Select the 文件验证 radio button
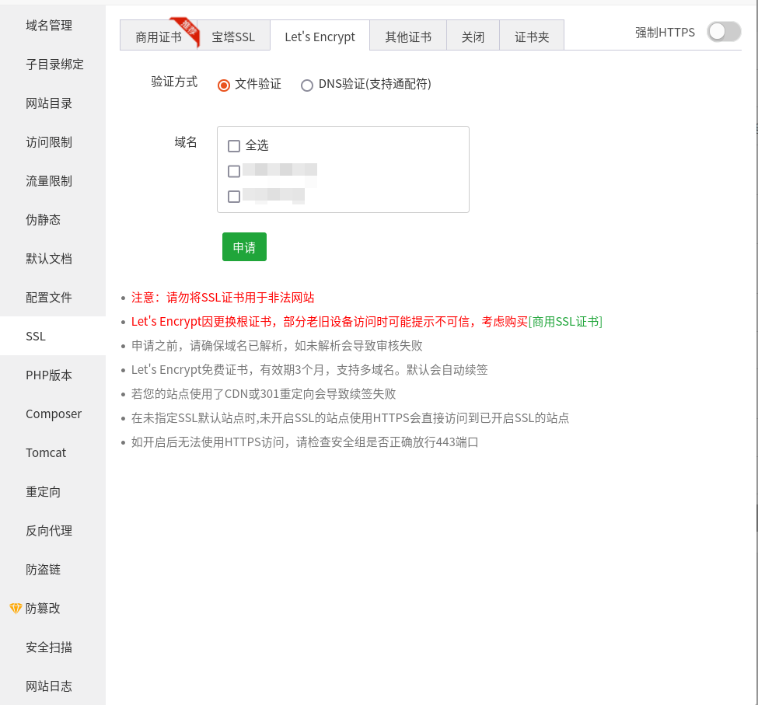Screen dimensions: 758x705 pyautogui.click(x=224, y=85)
